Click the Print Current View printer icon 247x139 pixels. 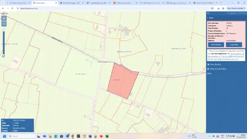click(x=208, y=69)
